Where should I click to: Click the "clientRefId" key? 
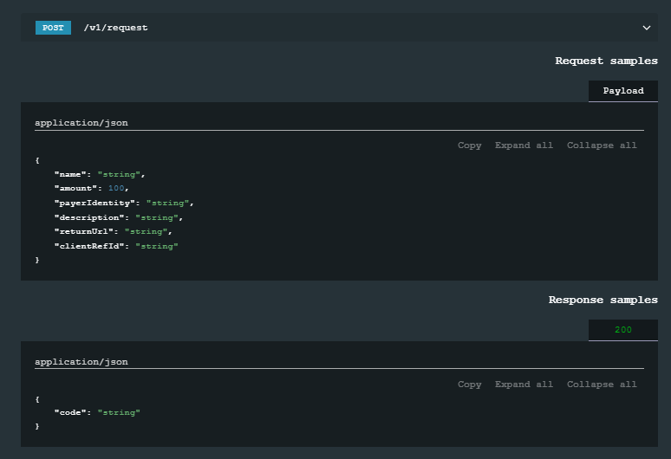89,246
